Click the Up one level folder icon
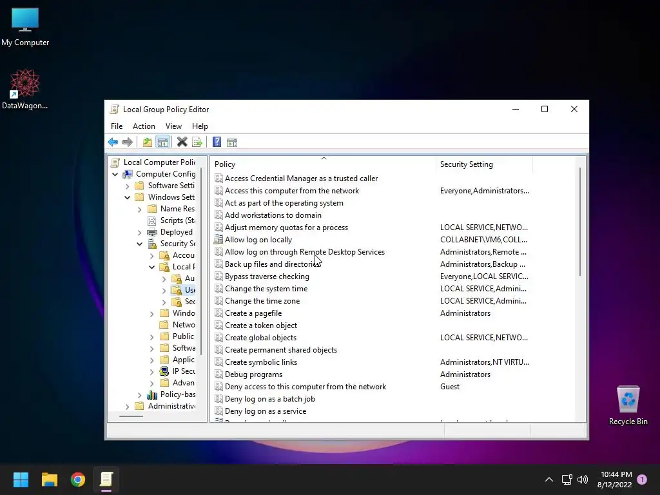 coord(148,142)
